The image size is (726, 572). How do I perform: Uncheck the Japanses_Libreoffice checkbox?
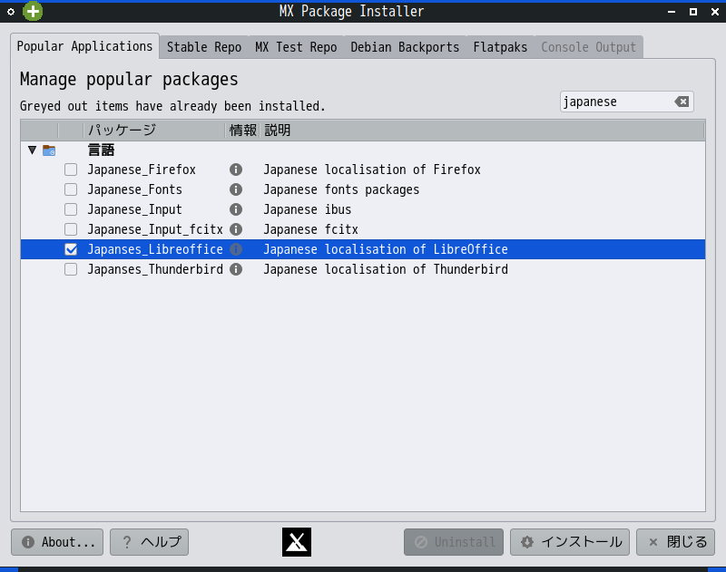pyautogui.click(x=71, y=249)
